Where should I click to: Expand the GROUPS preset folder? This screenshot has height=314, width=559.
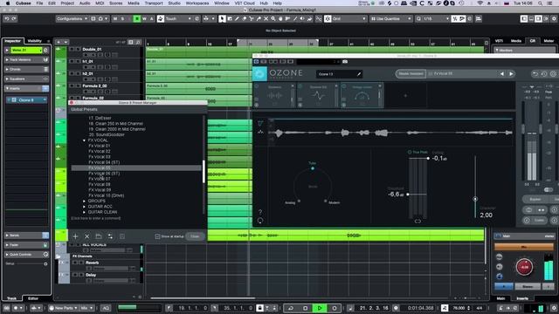(84, 201)
